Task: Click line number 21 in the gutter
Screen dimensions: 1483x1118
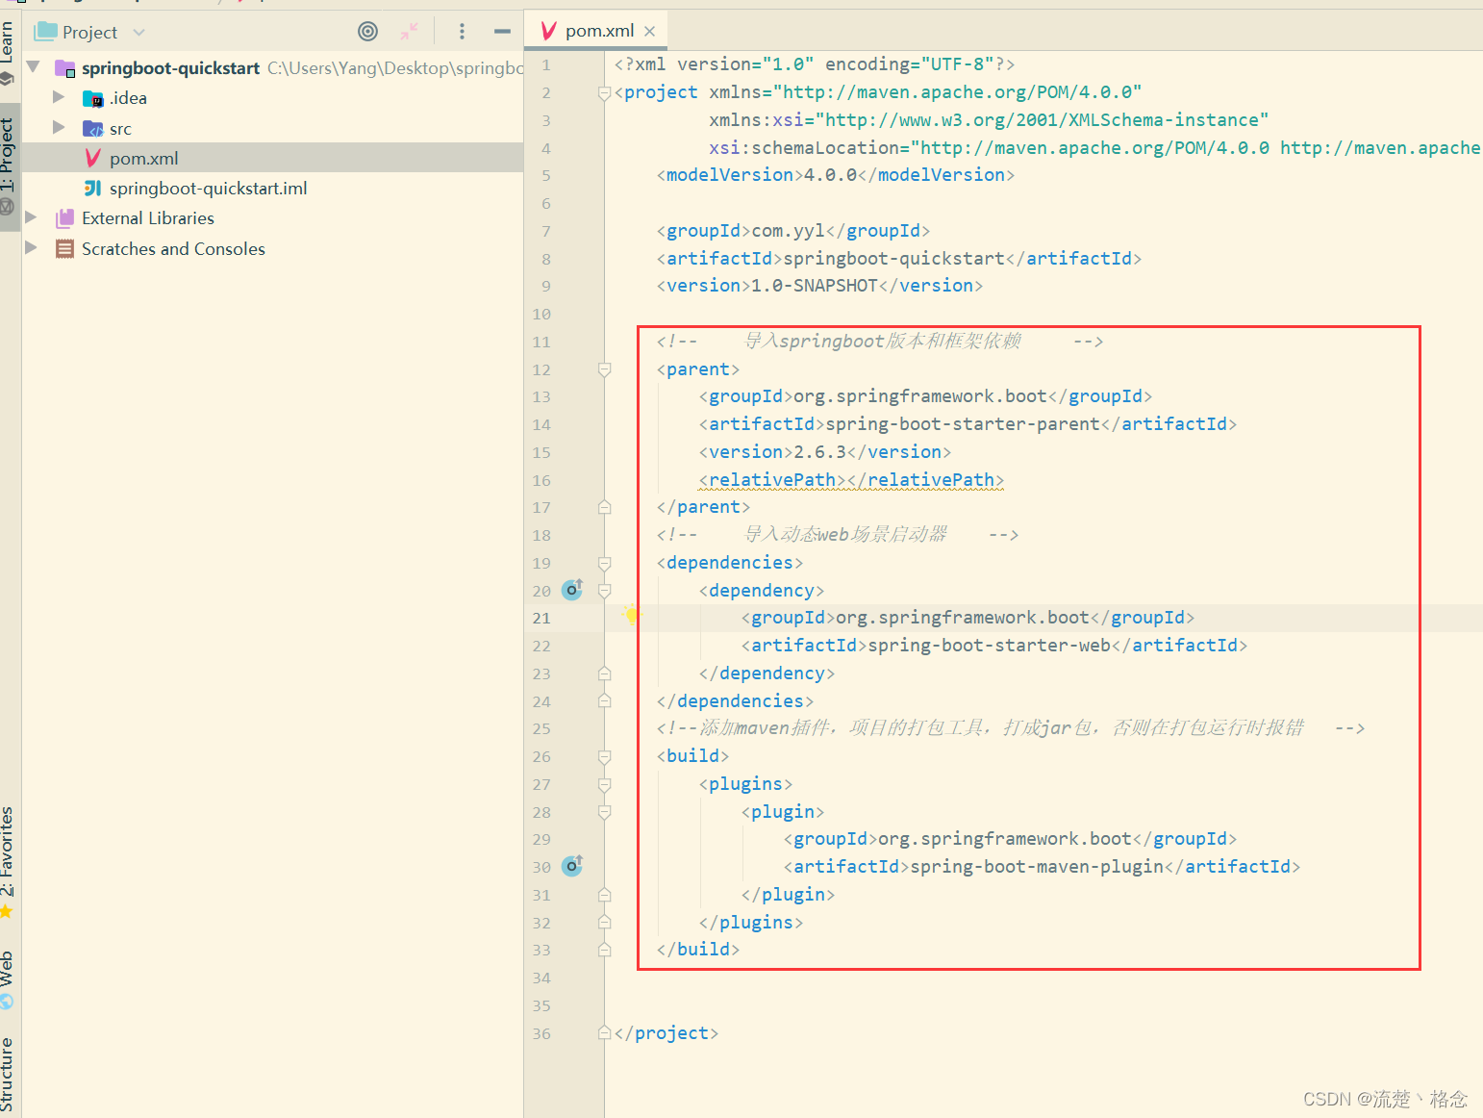Action: [541, 618]
